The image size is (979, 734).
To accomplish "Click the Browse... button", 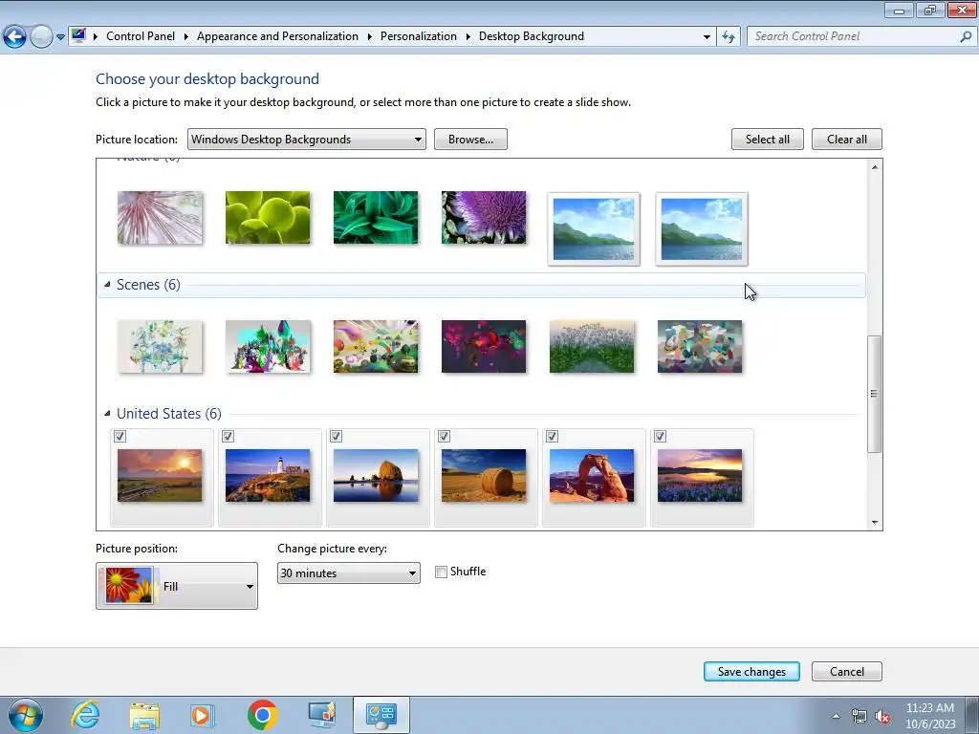I will (470, 140).
